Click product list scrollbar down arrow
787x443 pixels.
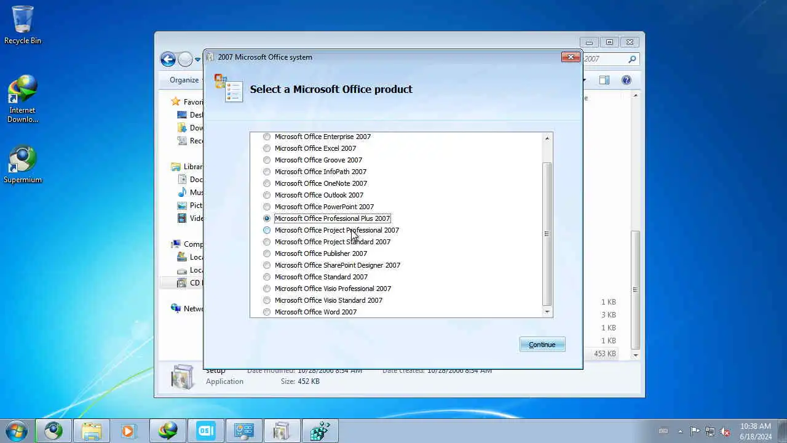[x=547, y=312]
